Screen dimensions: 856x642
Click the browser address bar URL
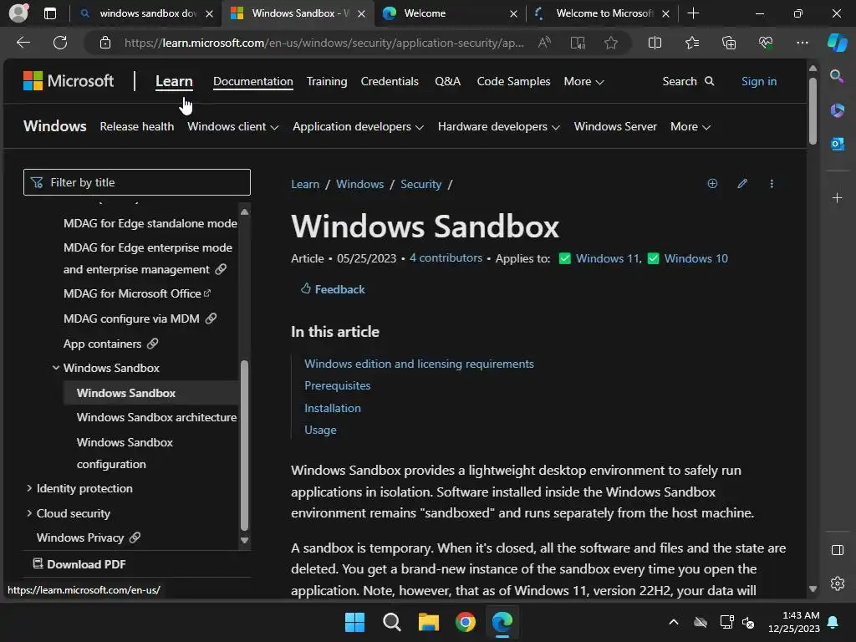(324, 43)
